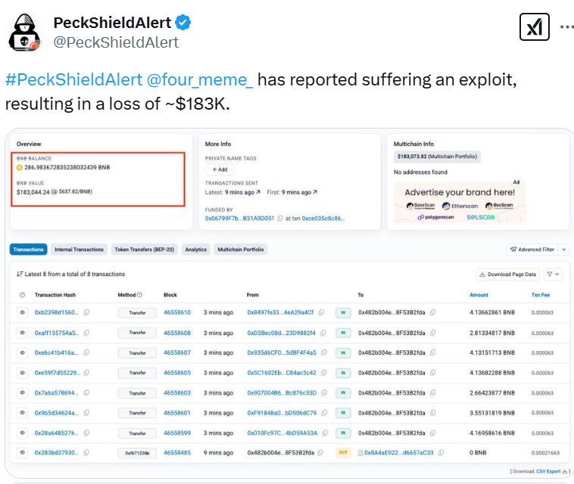Toggle eye preview for transaction 0x7a6a578694
574x484 pixels.
click(23, 393)
